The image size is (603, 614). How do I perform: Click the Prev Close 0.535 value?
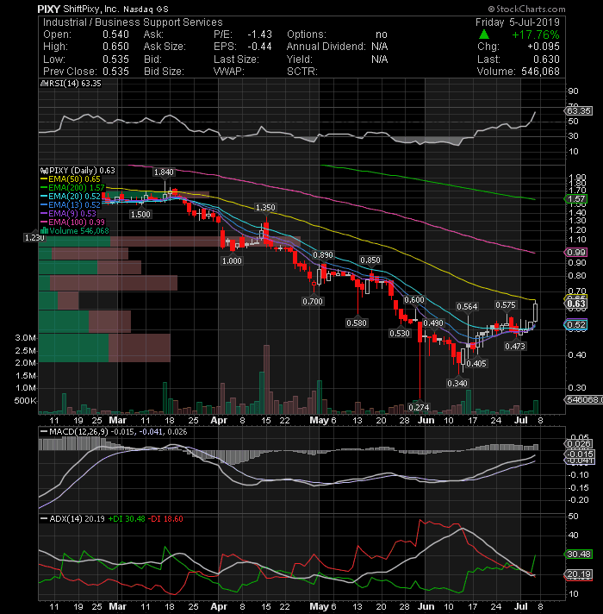click(86, 72)
